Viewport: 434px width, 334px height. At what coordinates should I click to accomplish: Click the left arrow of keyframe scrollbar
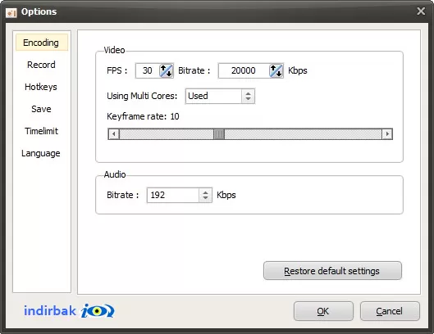click(x=114, y=134)
